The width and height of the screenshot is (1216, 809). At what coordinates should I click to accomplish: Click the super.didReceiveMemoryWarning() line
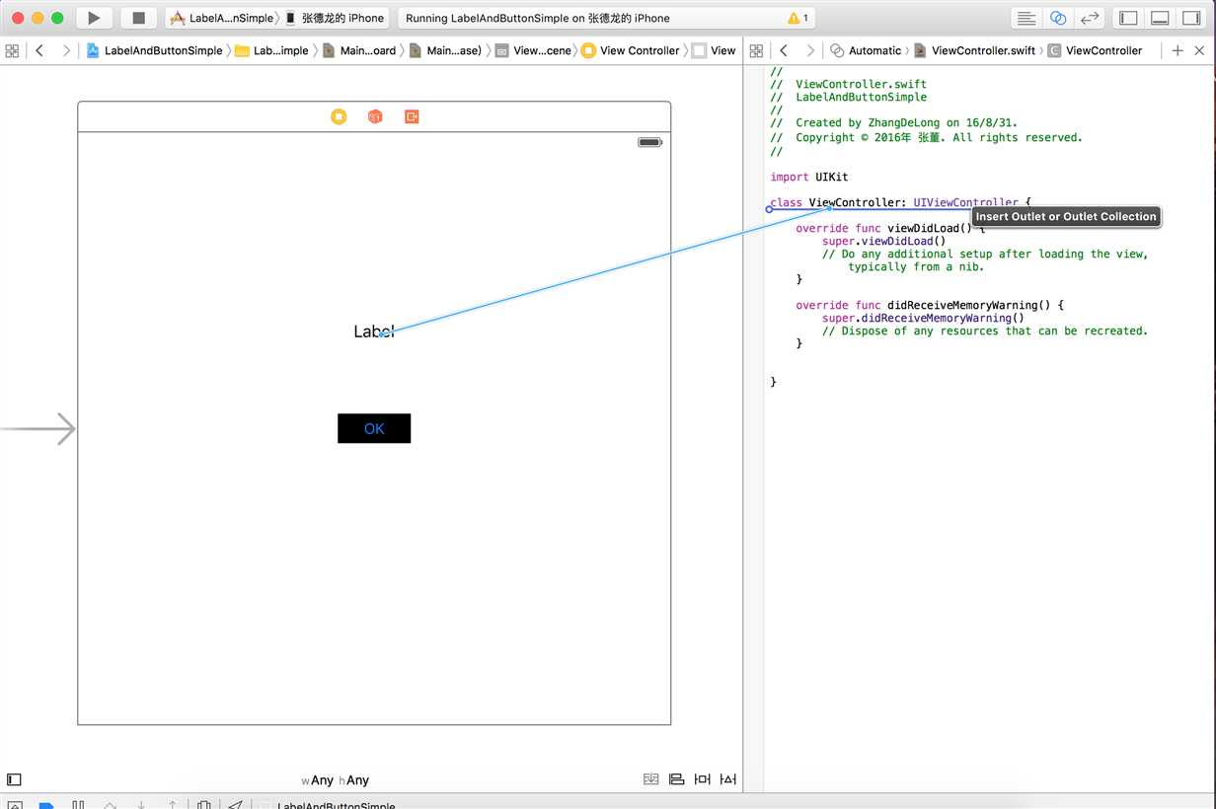point(923,318)
